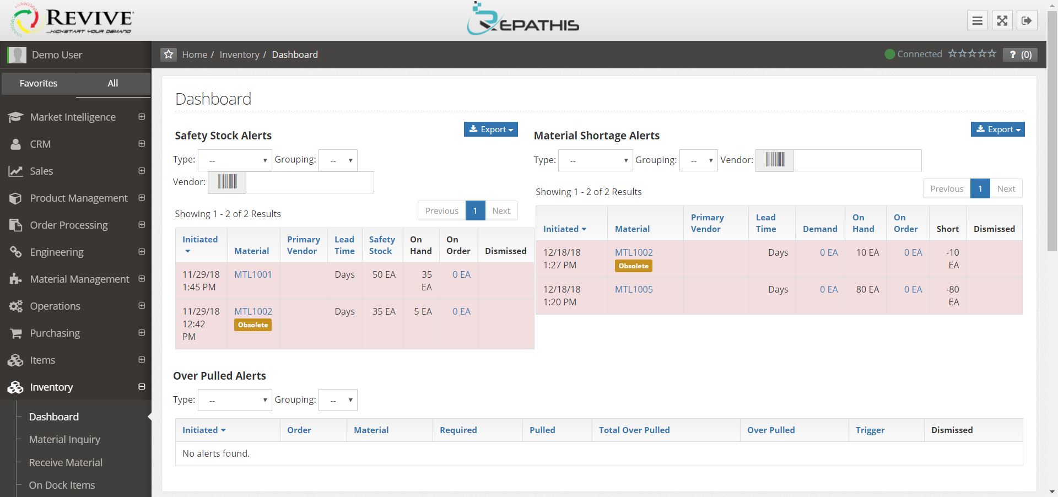Open Over Pulled Alerts Type dropdown
Image resolution: width=1058 pixels, height=497 pixels.
click(x=235, y=400)
